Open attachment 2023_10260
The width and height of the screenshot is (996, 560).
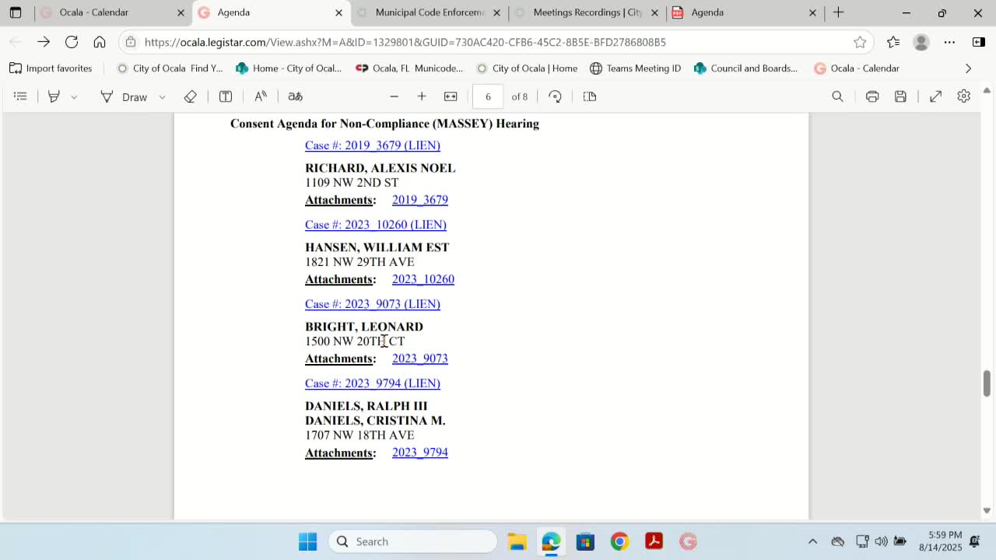click(x=423, y=279)
